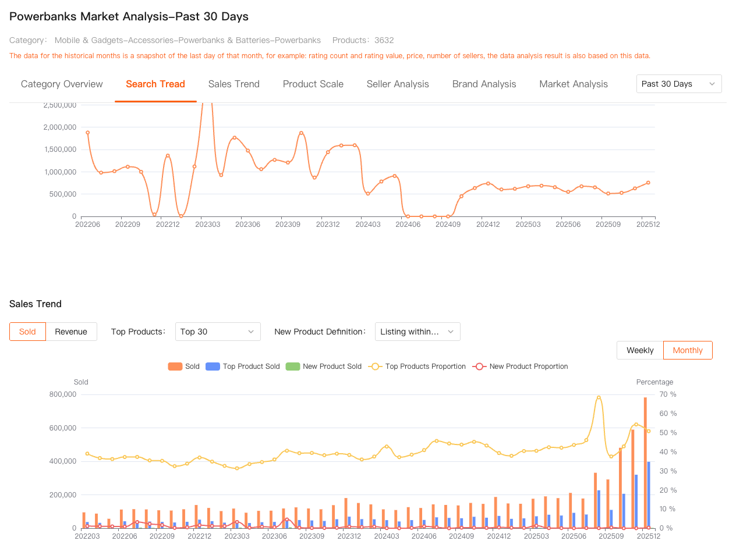Screen dimensions: 729x548
Task: Hide New Product Sold legend series
Action: pos(324,366)
